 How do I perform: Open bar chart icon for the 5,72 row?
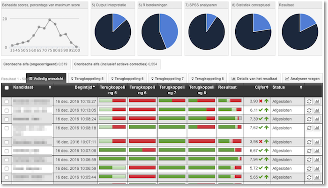[316, 168]
